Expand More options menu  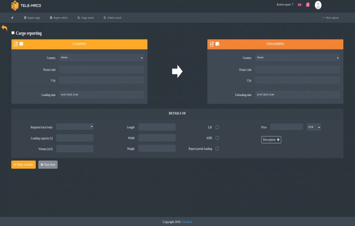click(x=331, y=18)
